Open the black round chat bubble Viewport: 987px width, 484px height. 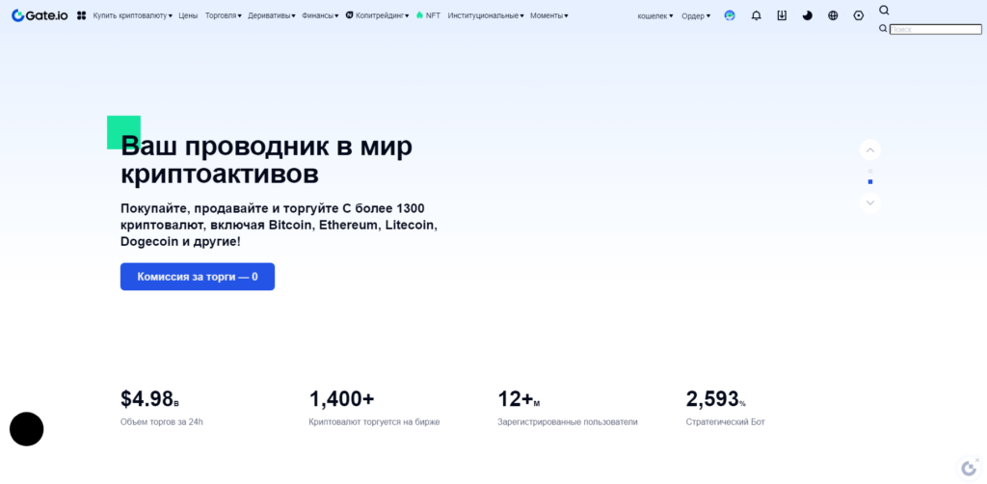pos(26,429)
